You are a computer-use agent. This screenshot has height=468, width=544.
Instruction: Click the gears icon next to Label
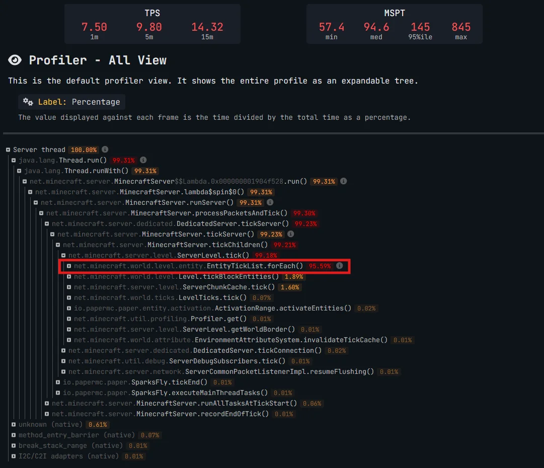tap(28, 102)
